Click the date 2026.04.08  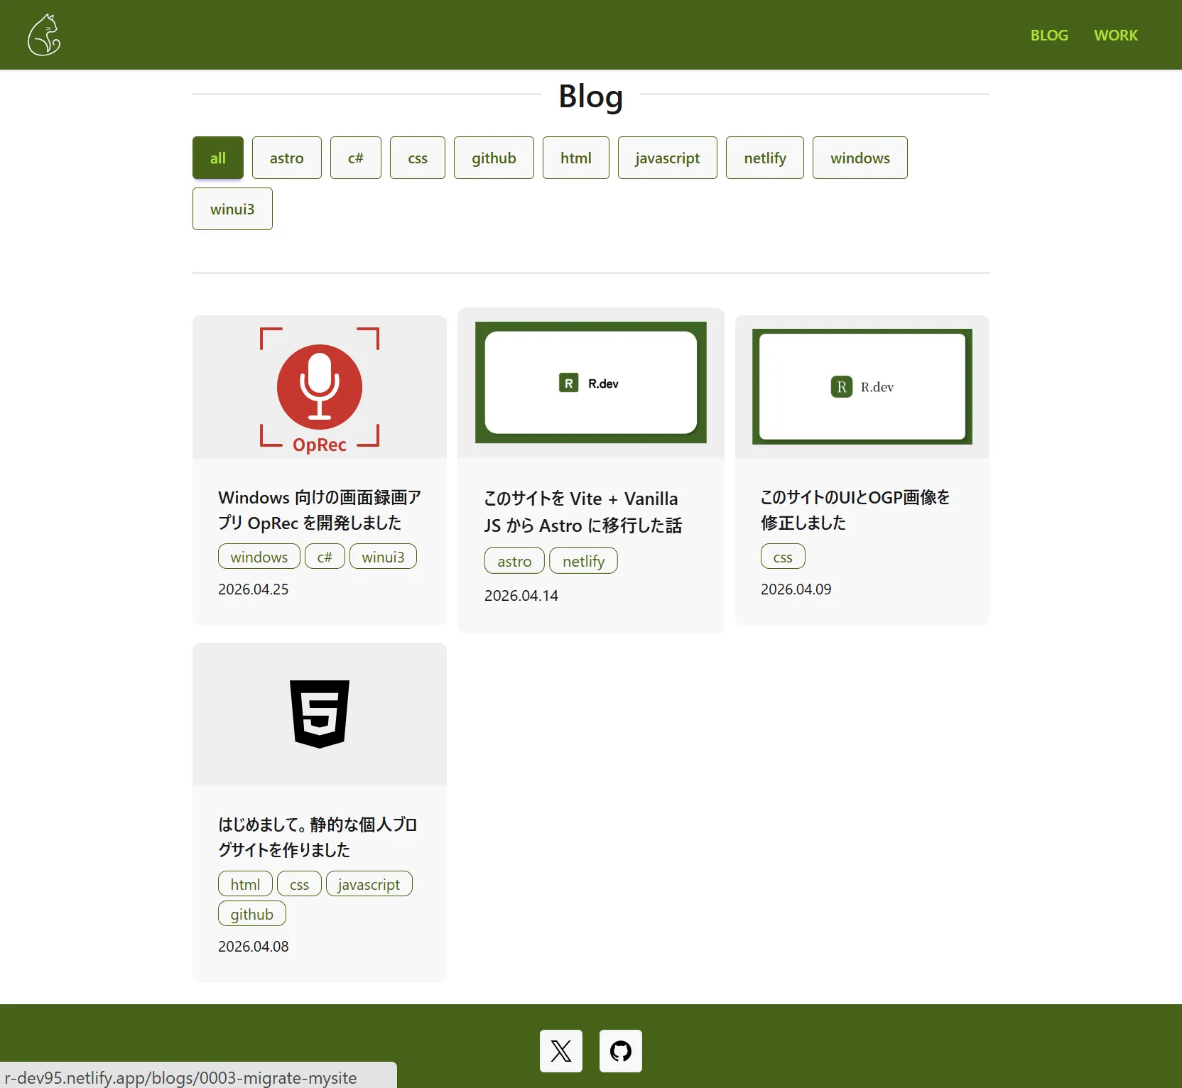pos(254,947)
